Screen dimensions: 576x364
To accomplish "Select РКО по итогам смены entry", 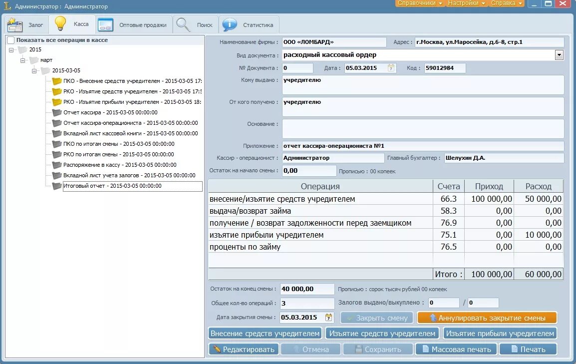I will (118, 154).
